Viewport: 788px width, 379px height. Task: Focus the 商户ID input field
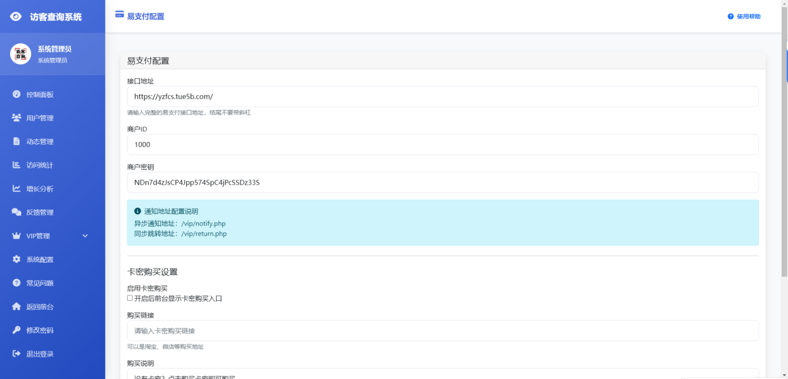pos(442,145)
